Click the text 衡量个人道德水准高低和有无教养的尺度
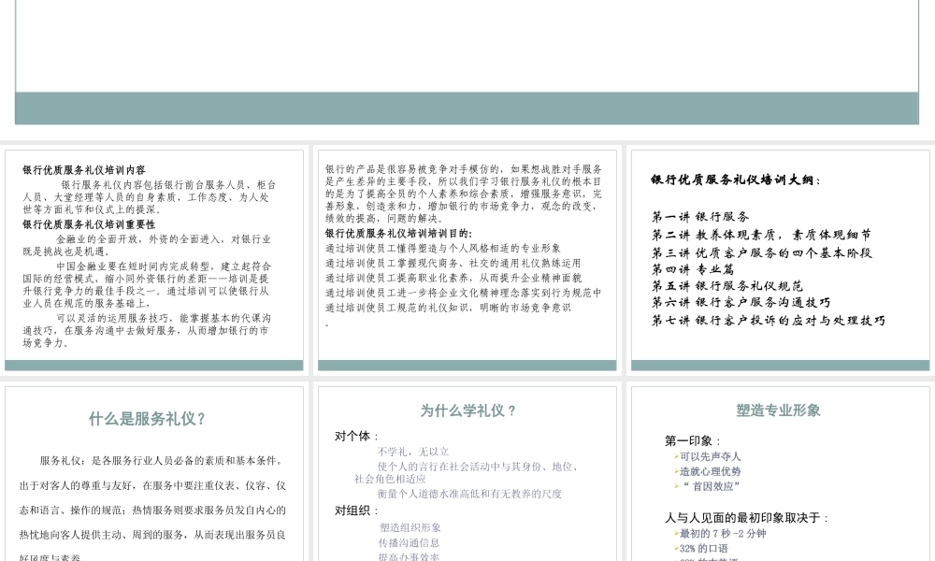Image resolution: width=935 pixels, height=561 pixels. coord(469,494)
